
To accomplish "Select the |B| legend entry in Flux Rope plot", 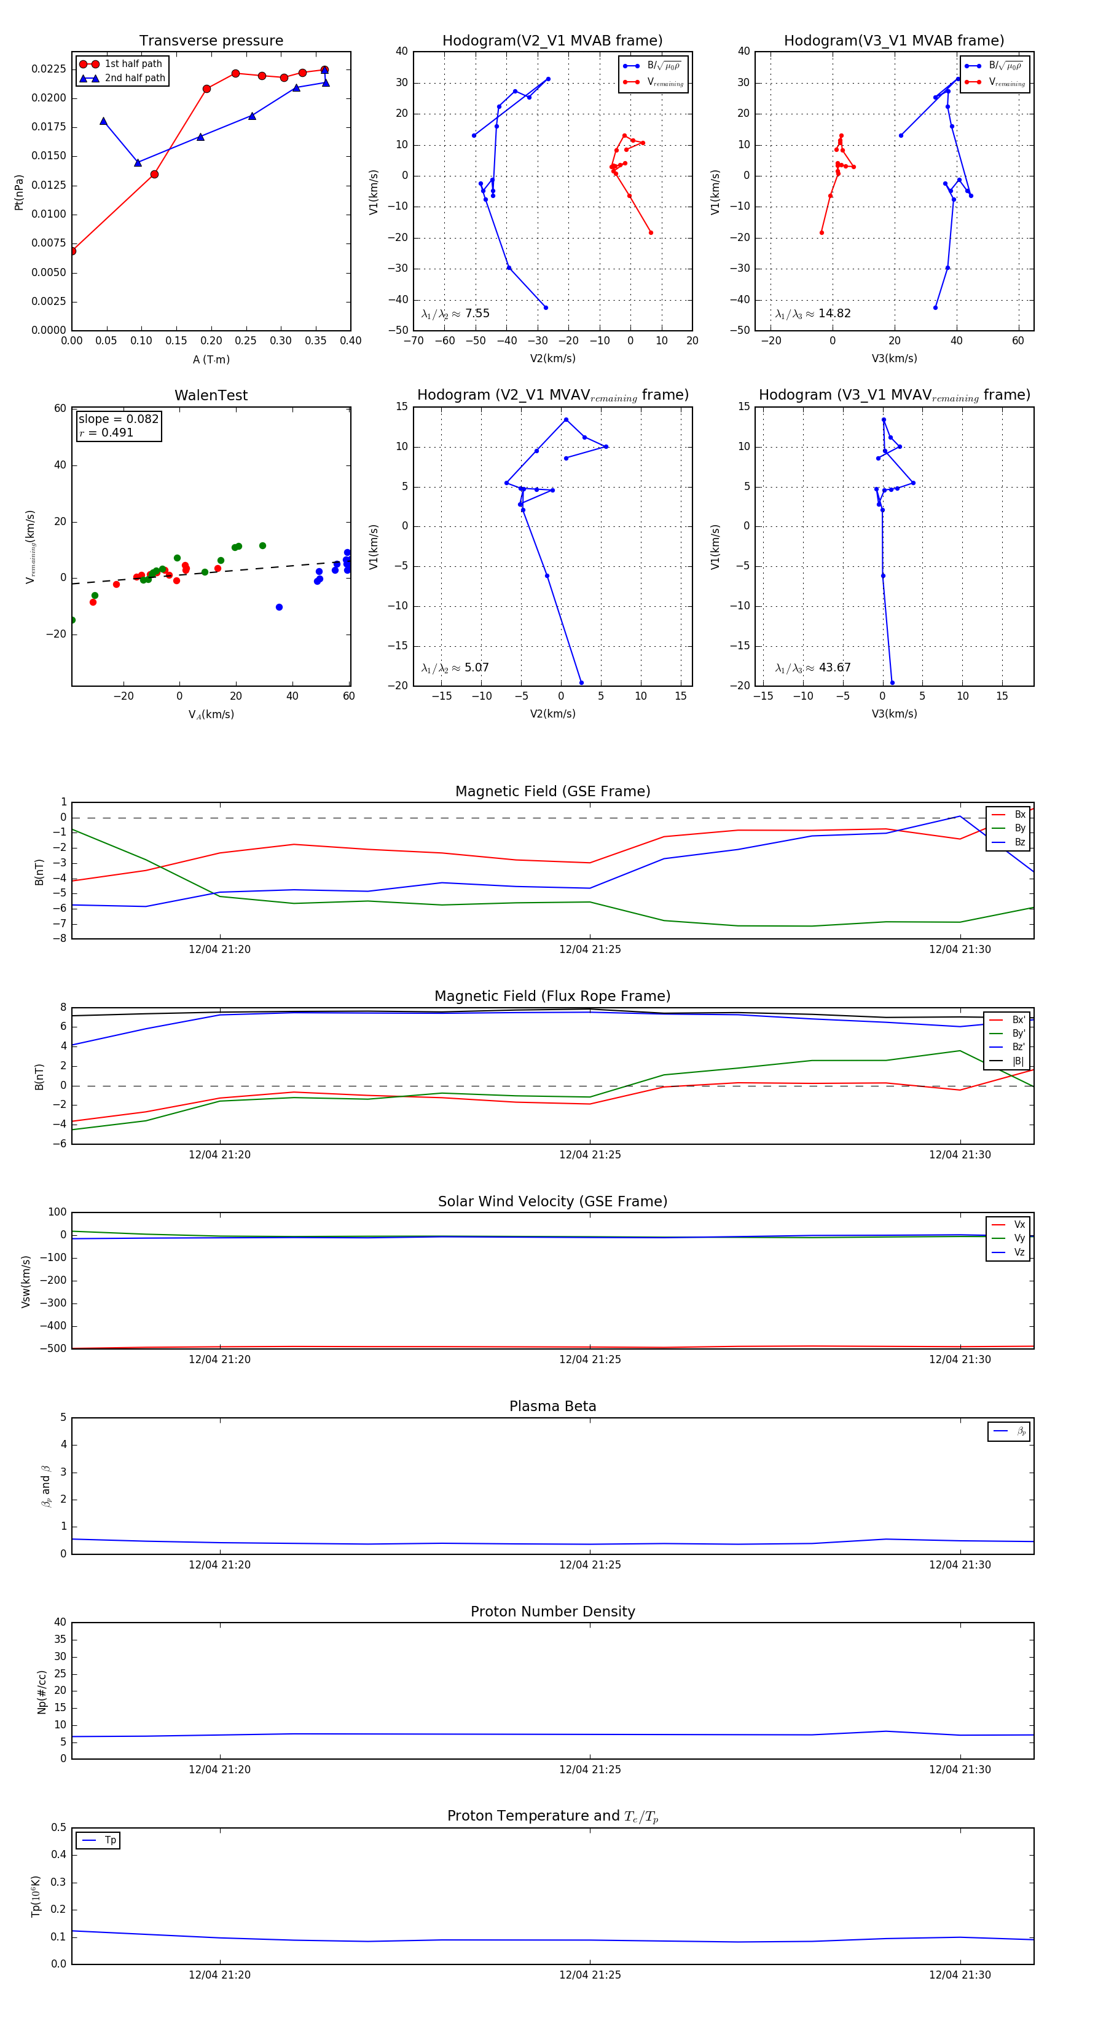I will coord(1007,1061).
